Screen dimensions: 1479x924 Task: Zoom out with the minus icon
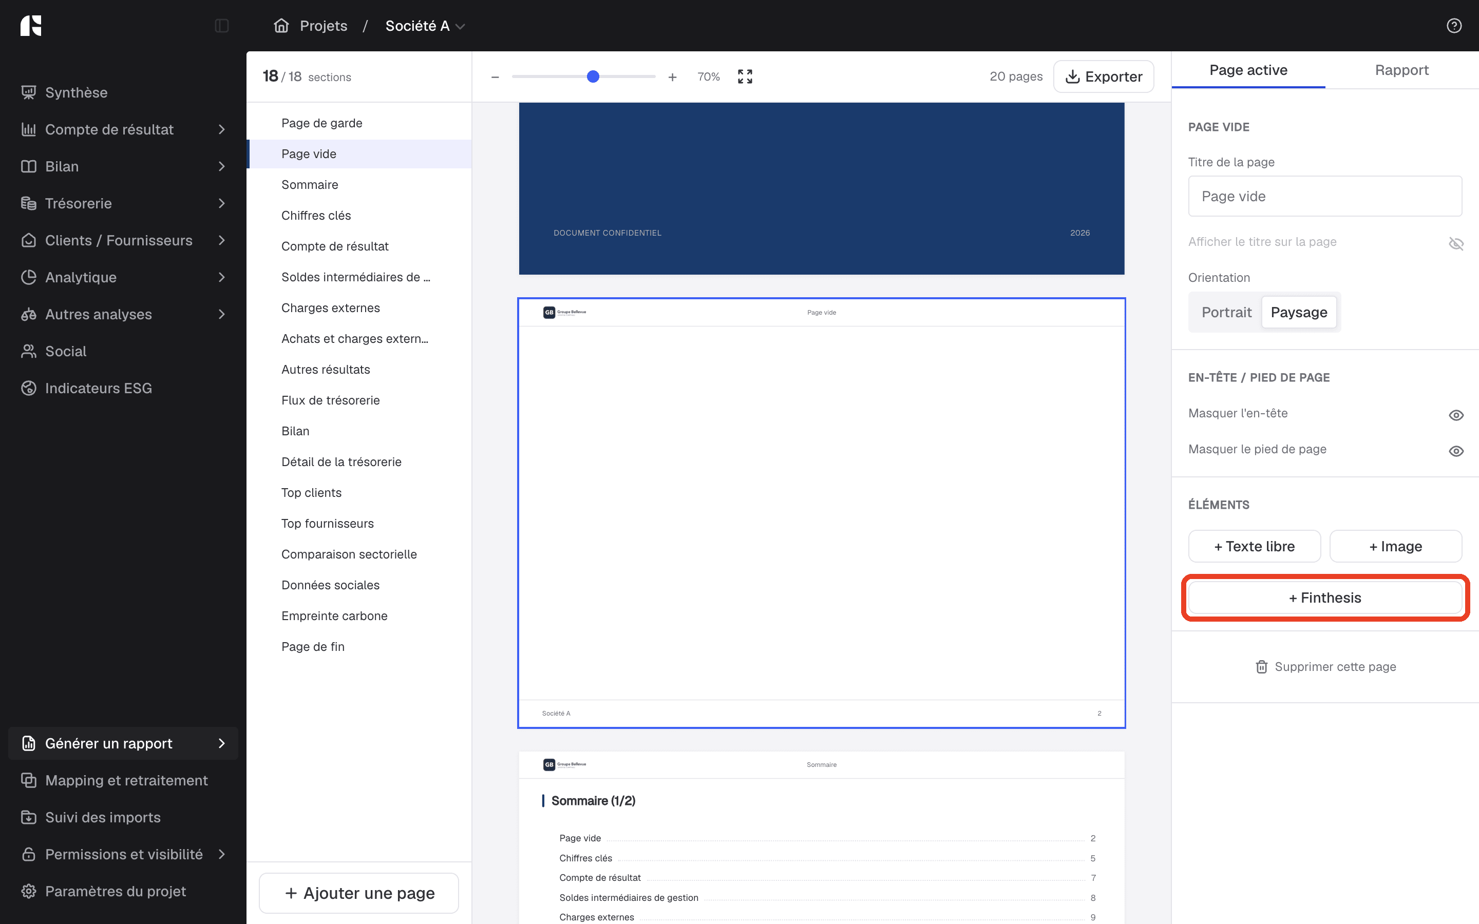tap(495, 77)
